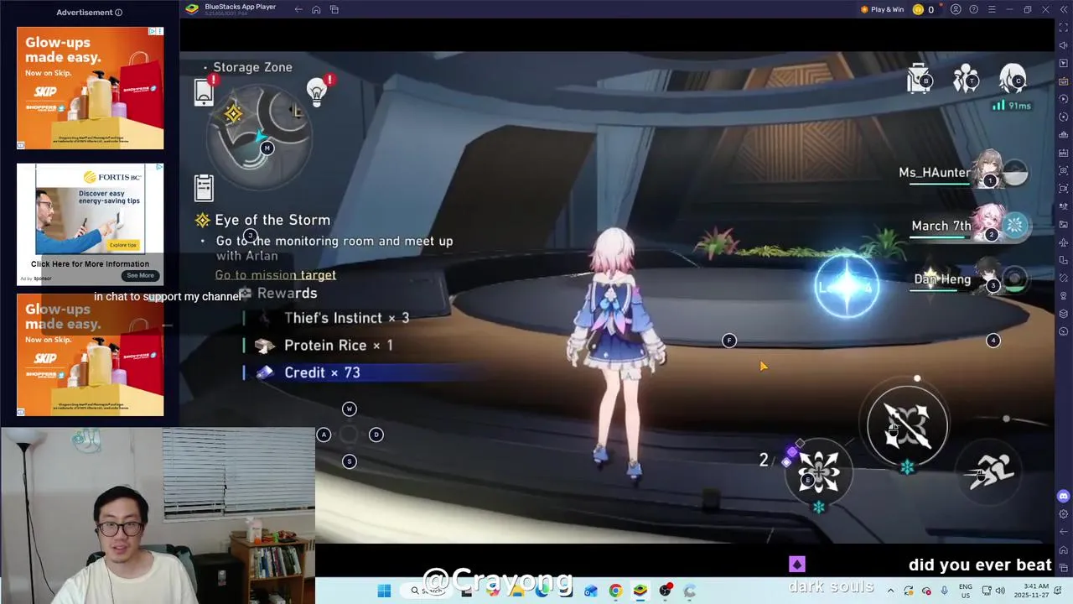Open Windows Start menu
The image size is (1073, 604).
384,591
